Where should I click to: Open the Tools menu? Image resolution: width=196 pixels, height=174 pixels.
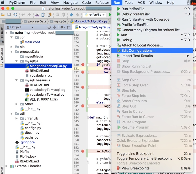pyautogui.click(x=129, y=3)
